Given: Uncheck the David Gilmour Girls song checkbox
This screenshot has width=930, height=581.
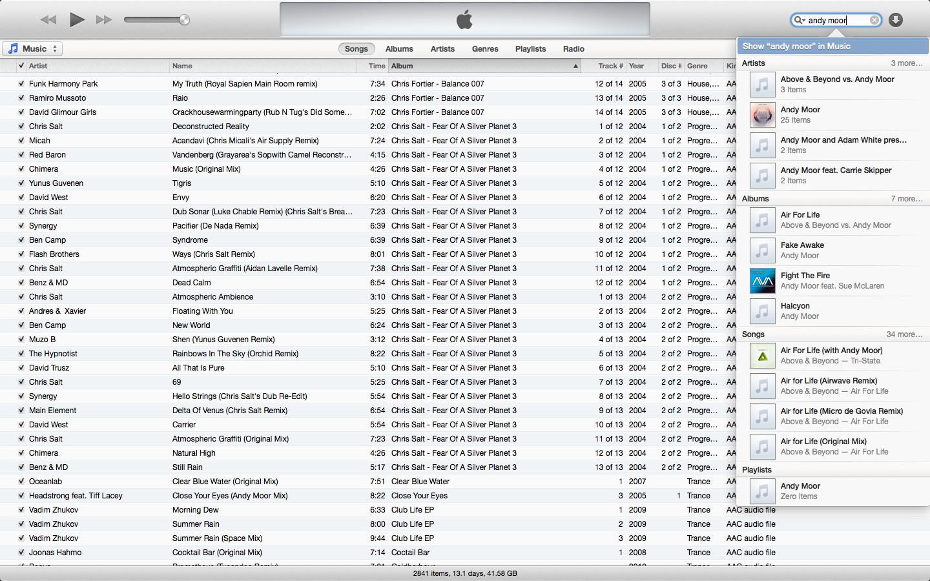Looking at the screenshot, I should (21, 112).
